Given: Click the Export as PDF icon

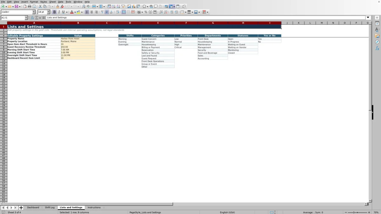Looking at the screenshot, I should [25, 6].
